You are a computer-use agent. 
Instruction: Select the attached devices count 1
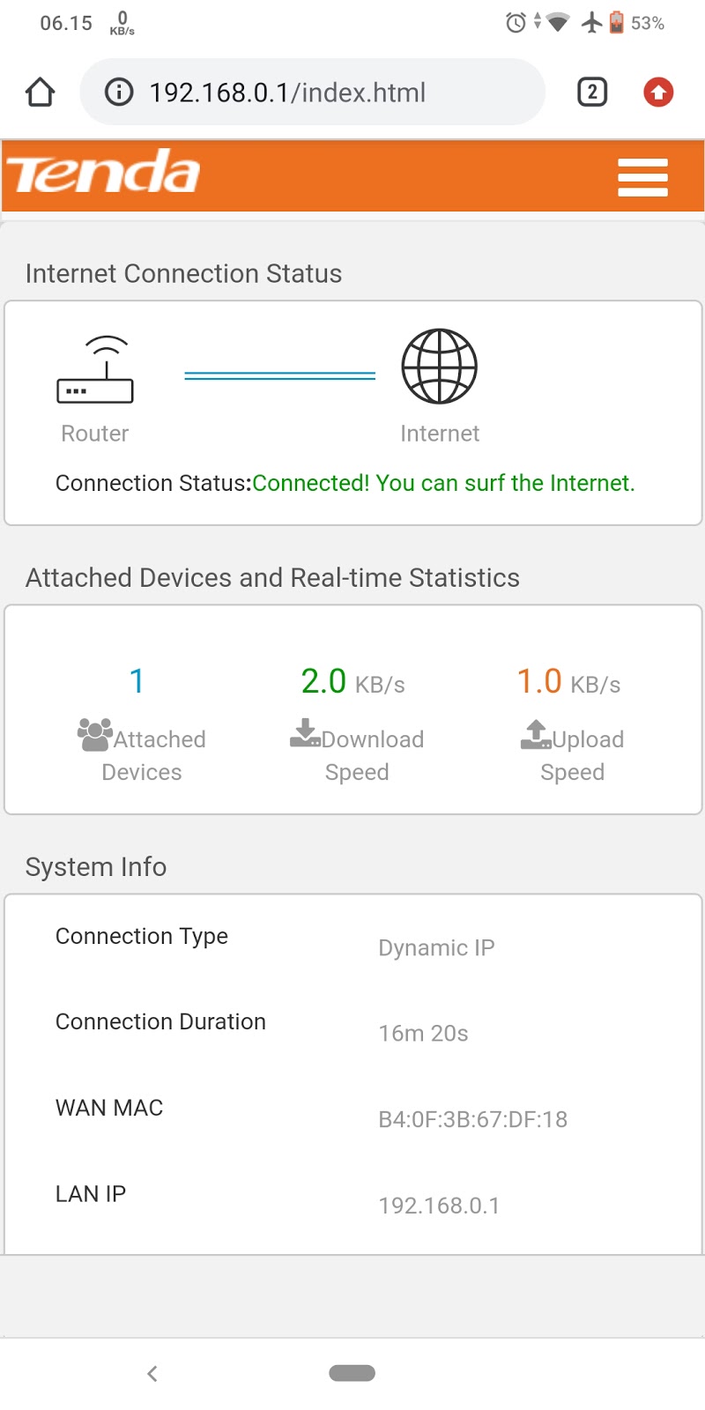click(137, 681)
